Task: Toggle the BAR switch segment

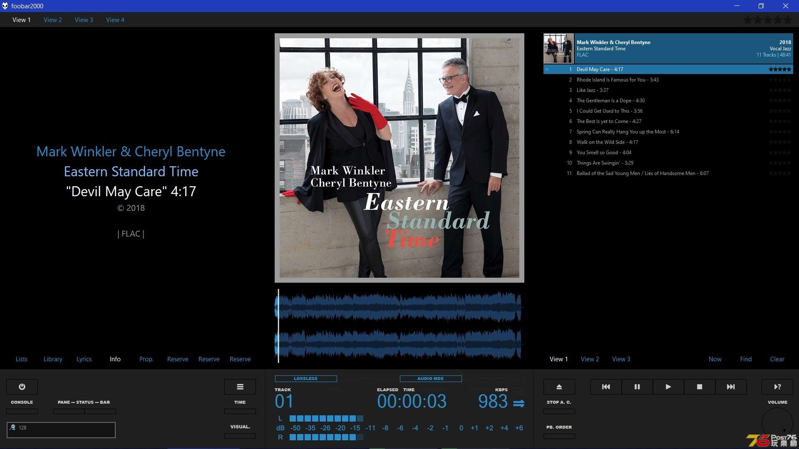Action: 100,411
